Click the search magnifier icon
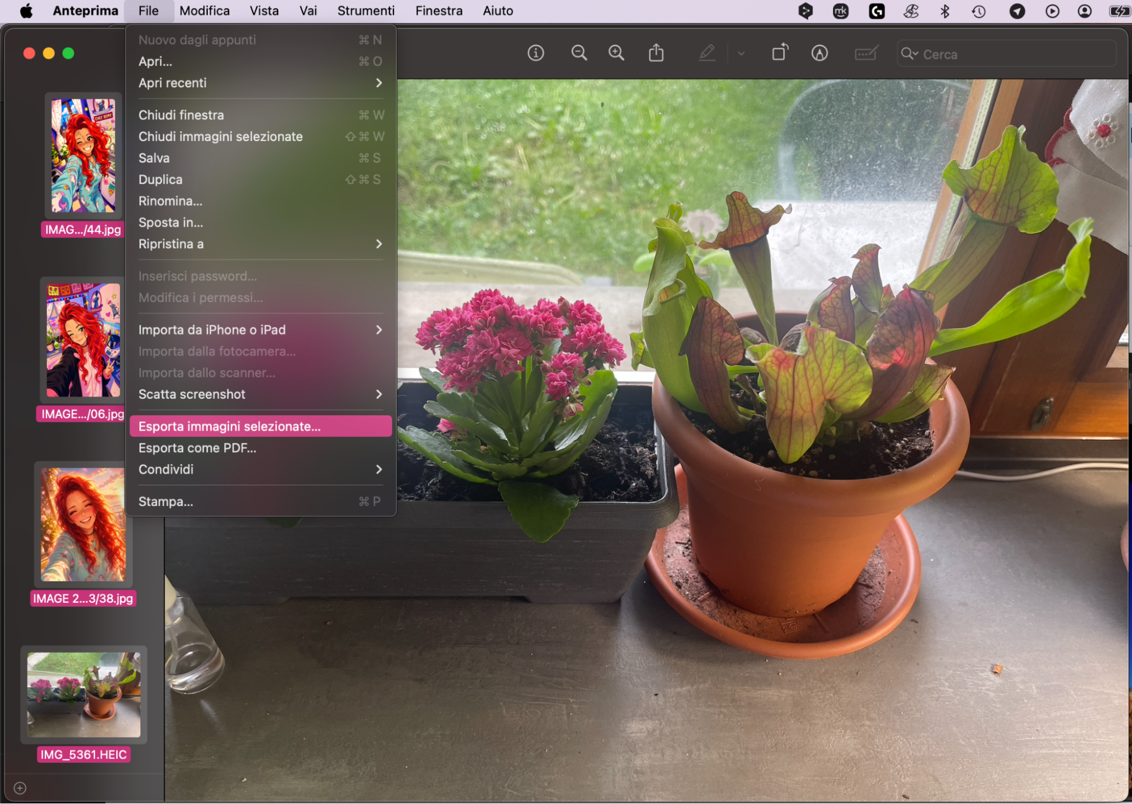 pos(909,54)
